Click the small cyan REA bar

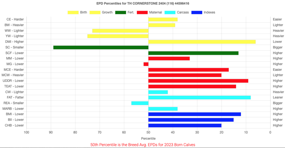140,103
